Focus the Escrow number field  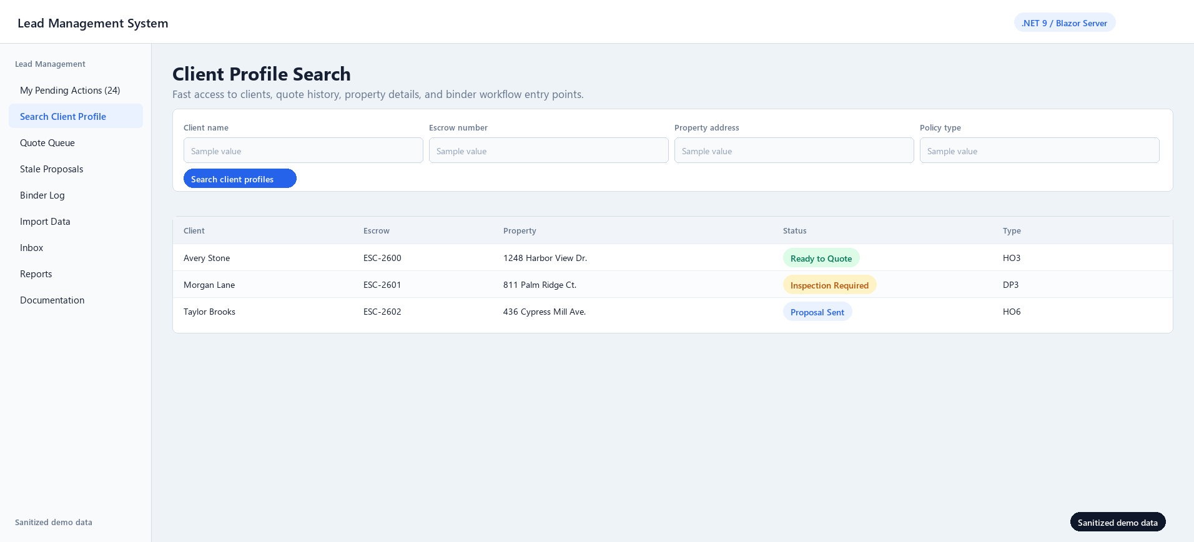pyautogui.click(x=549, y=150)
